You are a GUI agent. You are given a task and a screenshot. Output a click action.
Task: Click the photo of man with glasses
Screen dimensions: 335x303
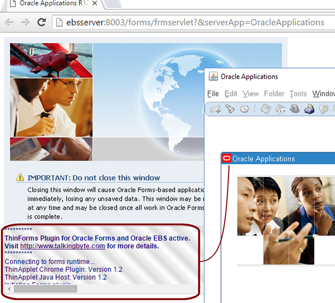coord(51,108)
